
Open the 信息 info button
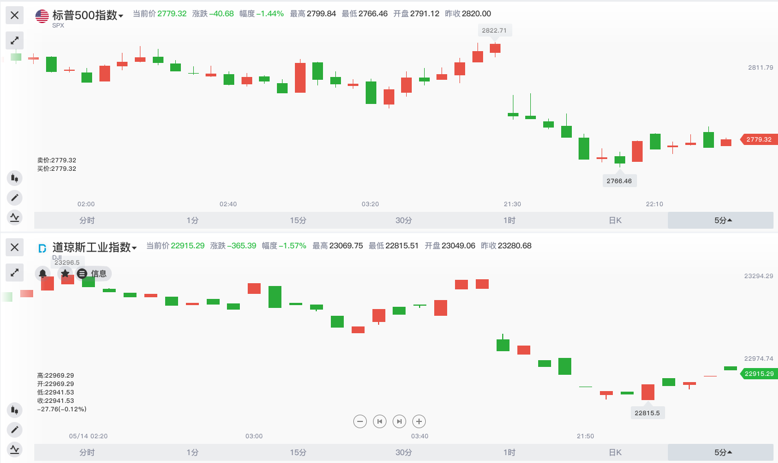[94, 274]
